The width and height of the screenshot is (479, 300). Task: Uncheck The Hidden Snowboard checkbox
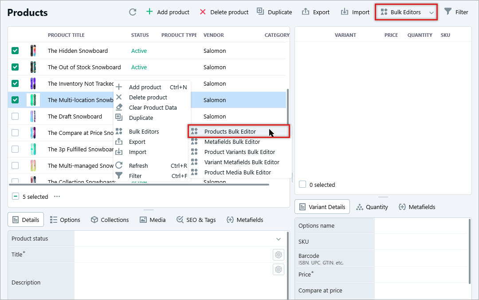(15, 51)
